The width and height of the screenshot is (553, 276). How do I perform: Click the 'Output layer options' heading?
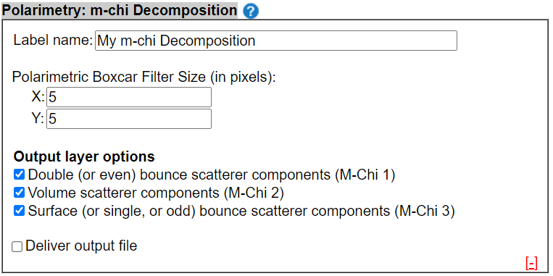pos(84,156)
